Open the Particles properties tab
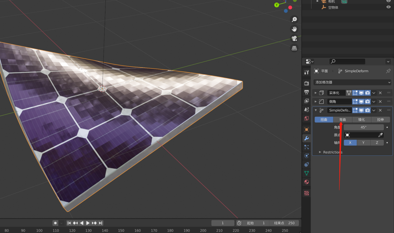The image size is (394, 233). click(306, 147)
